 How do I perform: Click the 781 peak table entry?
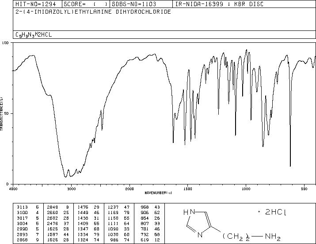coord(145,229)
